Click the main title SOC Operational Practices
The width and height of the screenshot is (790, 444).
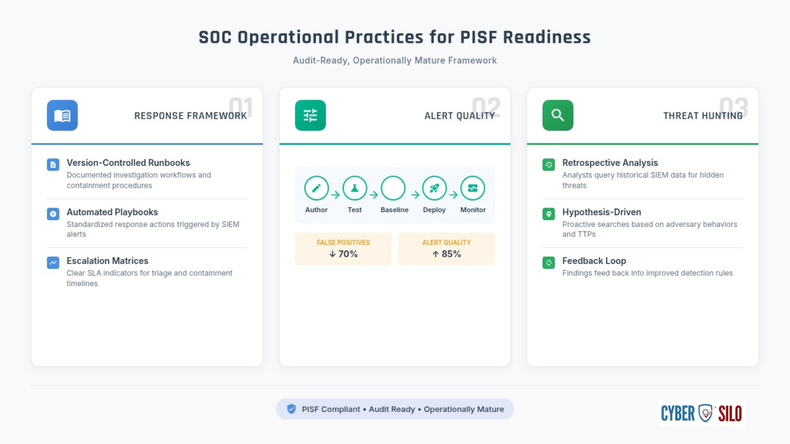[x=395, y=37]
